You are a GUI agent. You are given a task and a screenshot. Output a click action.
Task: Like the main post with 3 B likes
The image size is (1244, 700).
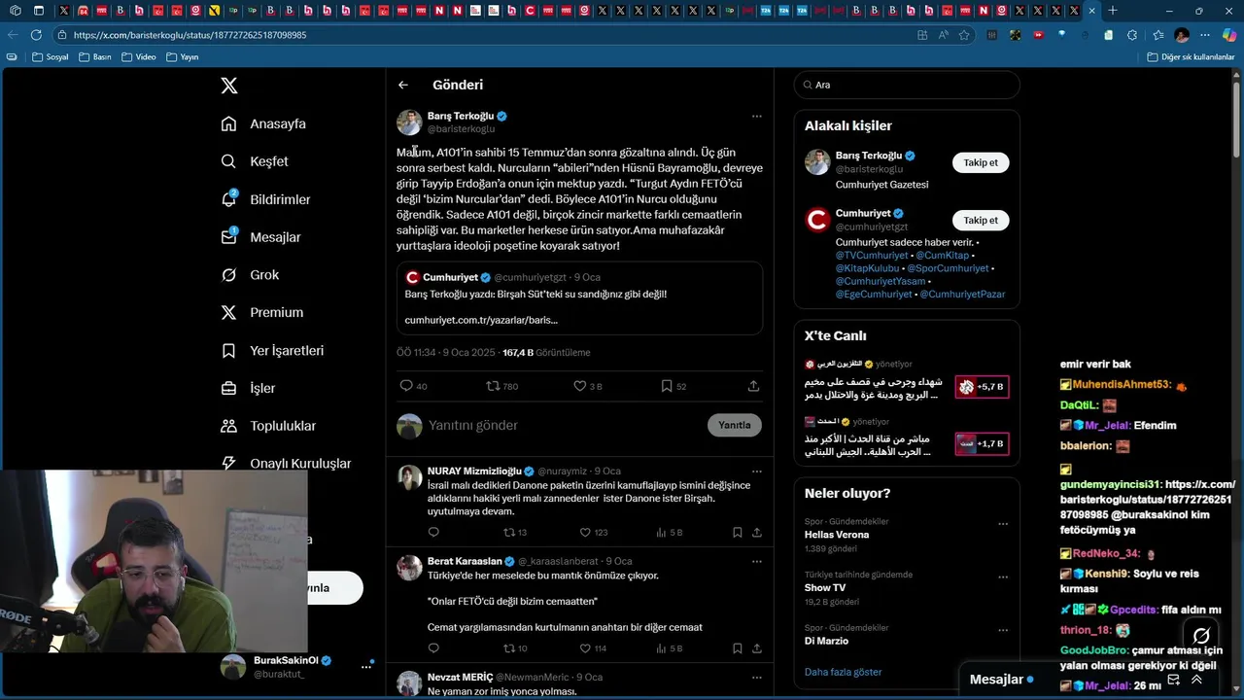580,386
